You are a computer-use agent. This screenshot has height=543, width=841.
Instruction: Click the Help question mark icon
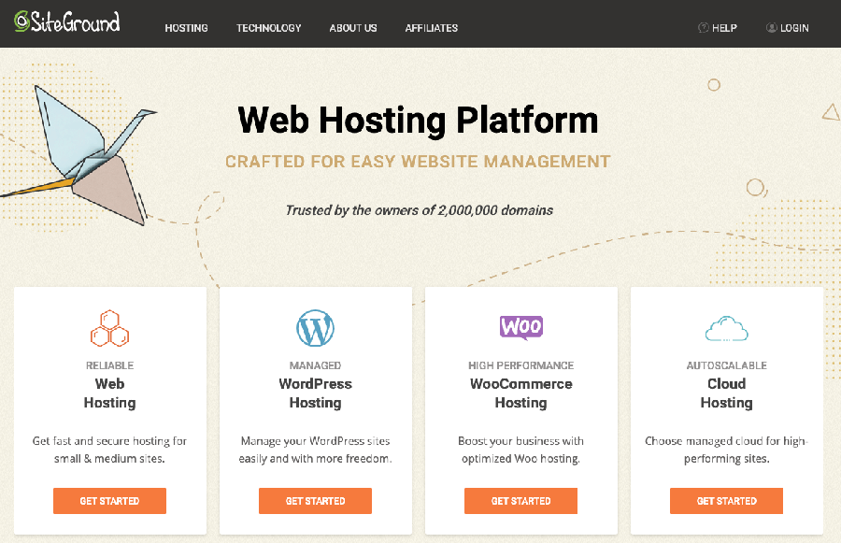701,28
